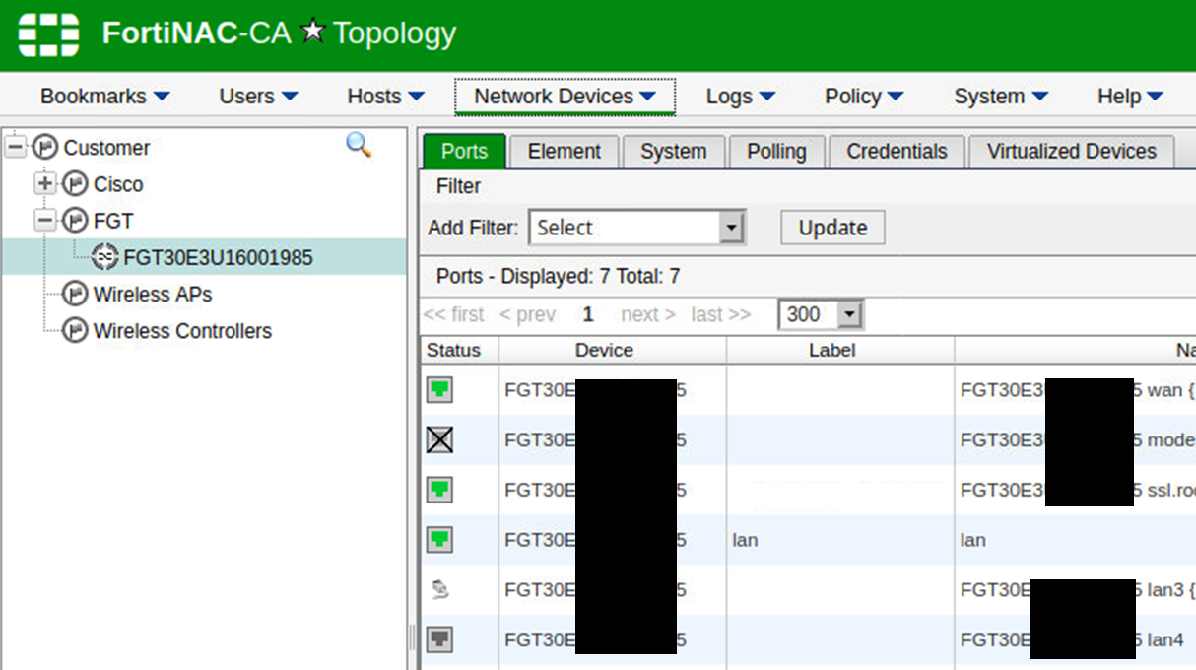This screenshot has width=1196, height=670.
Task: Open the Network Devices menu
Action: [x=565, y=97]
